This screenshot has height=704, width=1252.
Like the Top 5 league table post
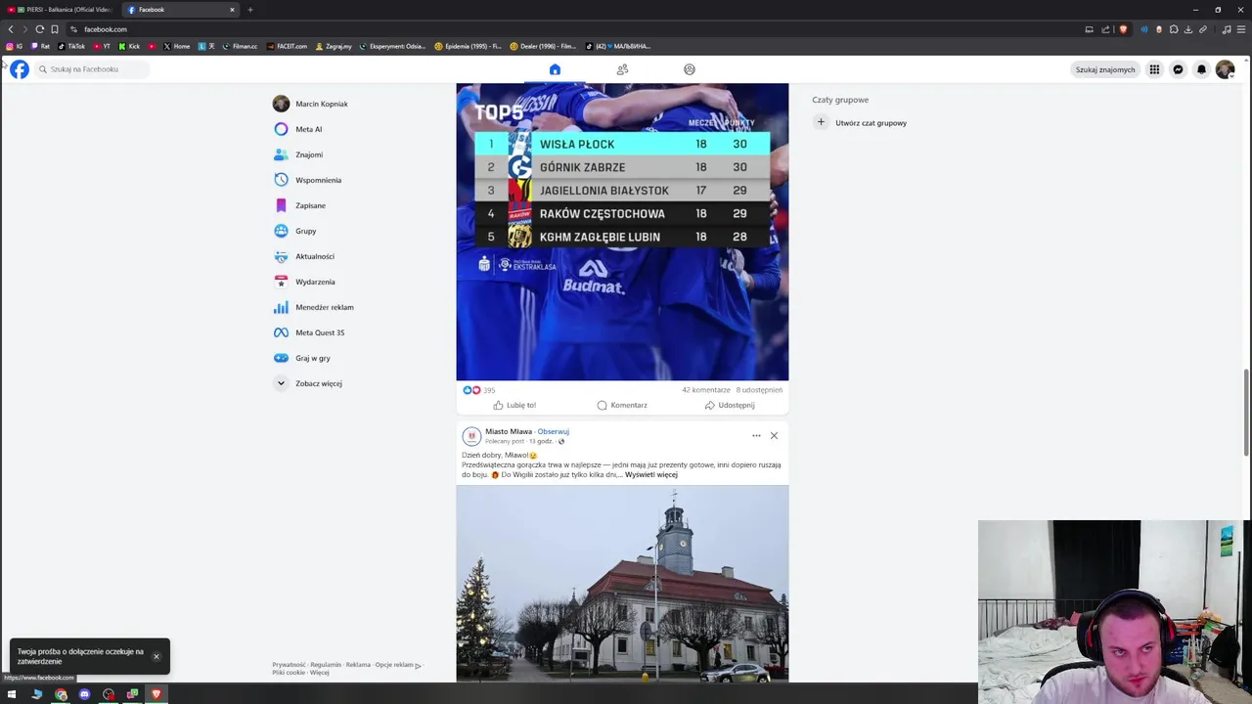[x=514, y=405]
